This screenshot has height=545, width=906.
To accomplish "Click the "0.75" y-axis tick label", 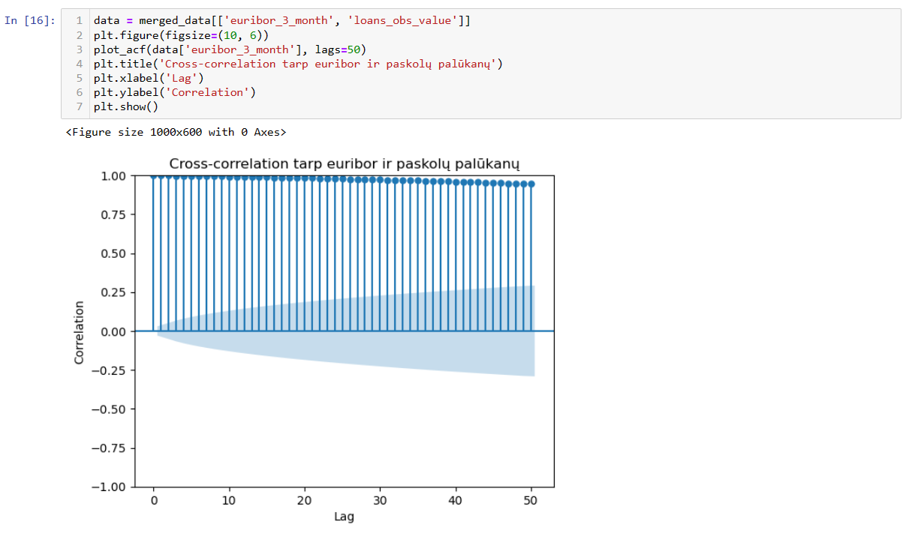I will (x=115, y=215).
